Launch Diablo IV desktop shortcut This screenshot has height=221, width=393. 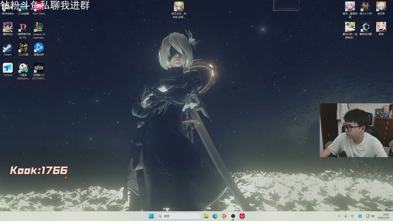pyautogui.click(x=23, y=30)
